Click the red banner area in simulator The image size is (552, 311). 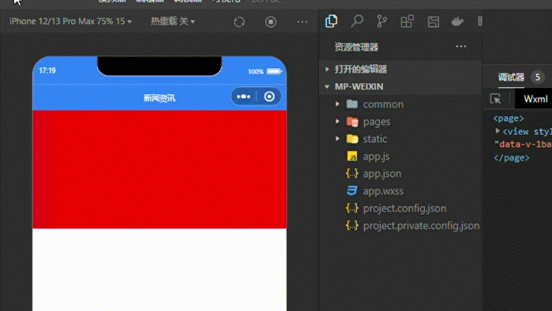pos(159,169)
